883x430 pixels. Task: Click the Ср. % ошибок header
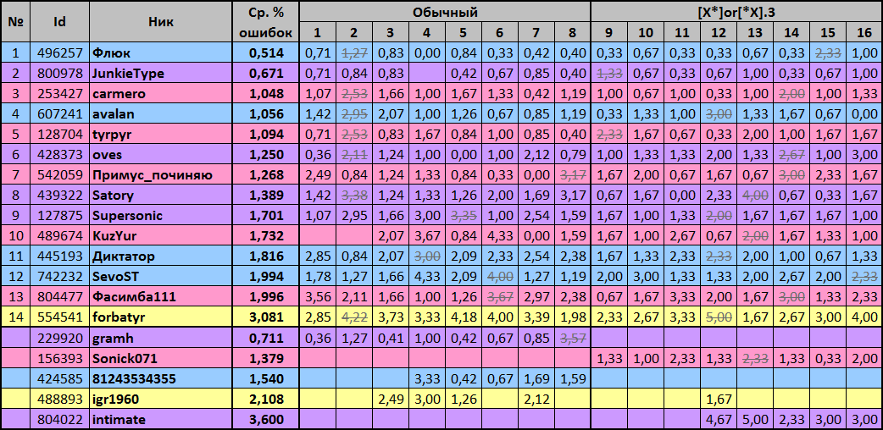[x=266, y=22]
